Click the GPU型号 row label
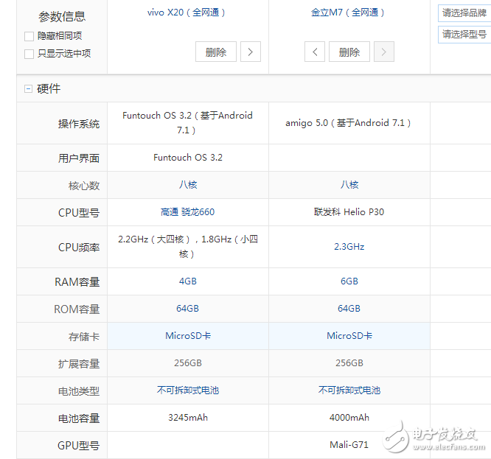Screen dimensions: 491x459 pyautogui.click(x=78, y=446)
